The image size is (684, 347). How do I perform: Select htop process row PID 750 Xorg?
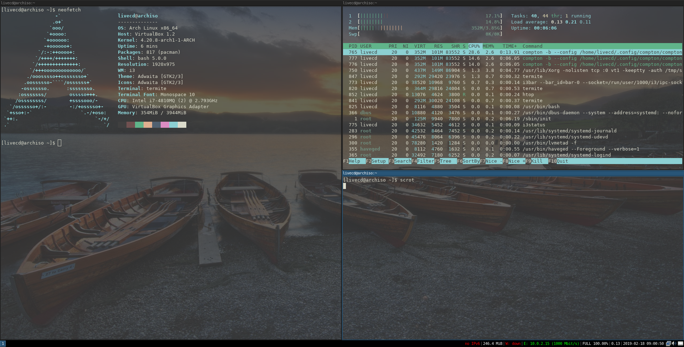coord(513,70)
